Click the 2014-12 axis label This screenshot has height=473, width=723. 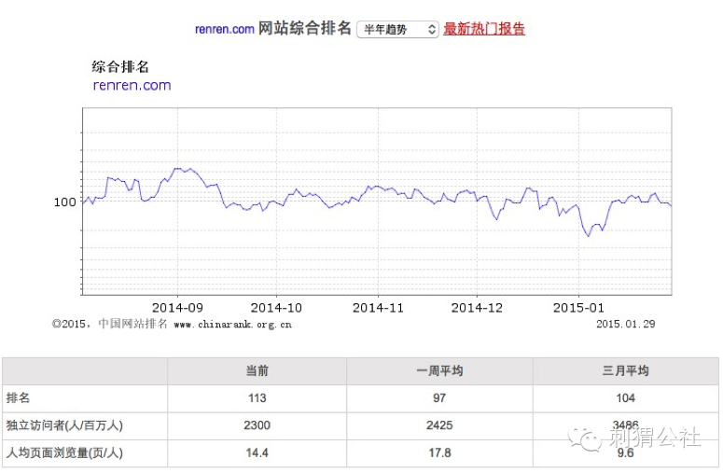(x=477, y=308)
